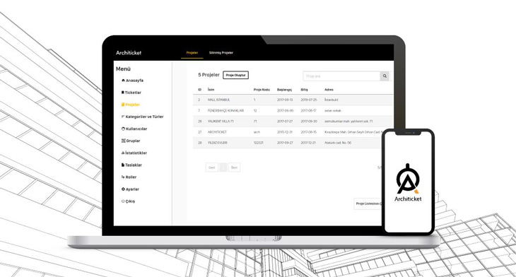Click the Proje ara search field
Image resolution: width=516 pixels, height=277 pixels.
[341, 76]
